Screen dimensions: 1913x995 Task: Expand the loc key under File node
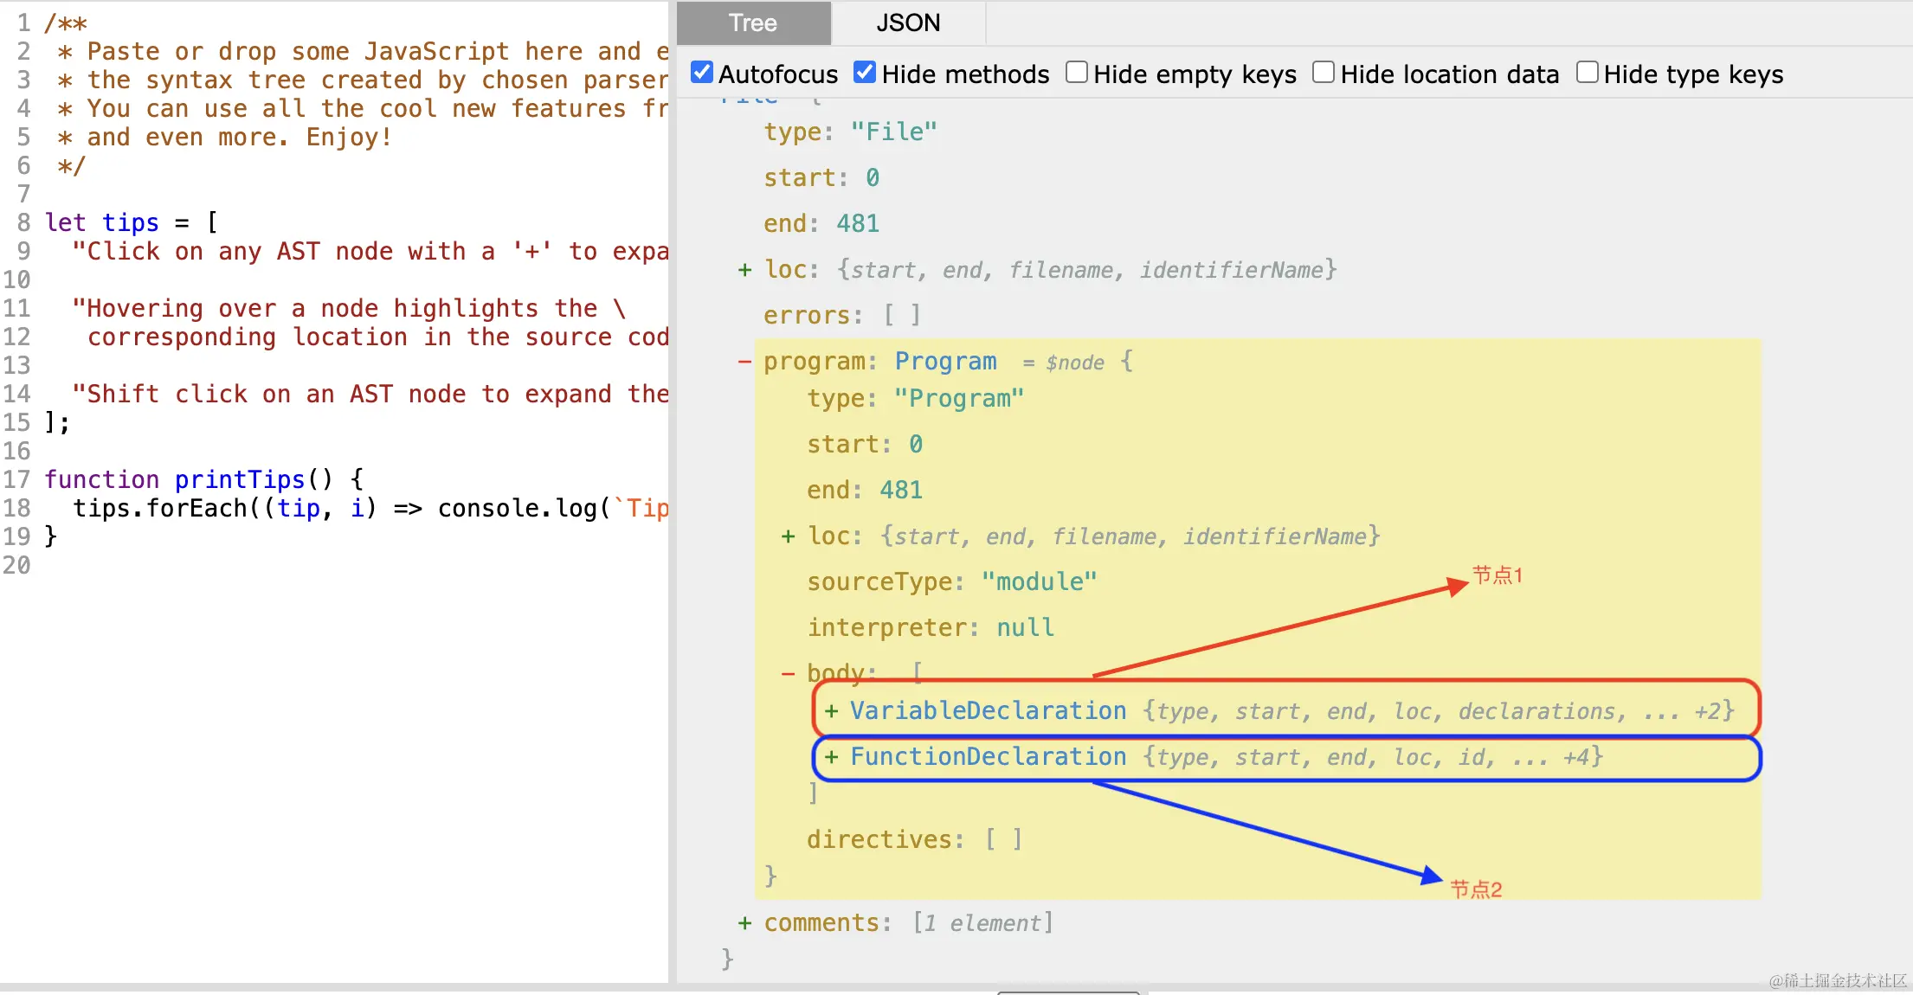(744, 270)
